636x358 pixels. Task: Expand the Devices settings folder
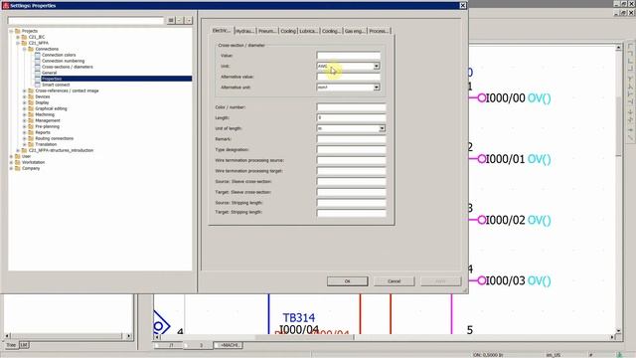tap(24, 96)
